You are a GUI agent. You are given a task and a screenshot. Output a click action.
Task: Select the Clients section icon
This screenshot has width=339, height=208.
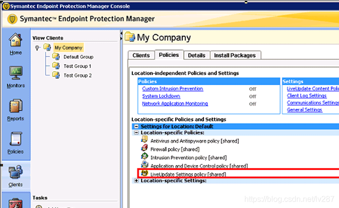[x=16, y=172]
